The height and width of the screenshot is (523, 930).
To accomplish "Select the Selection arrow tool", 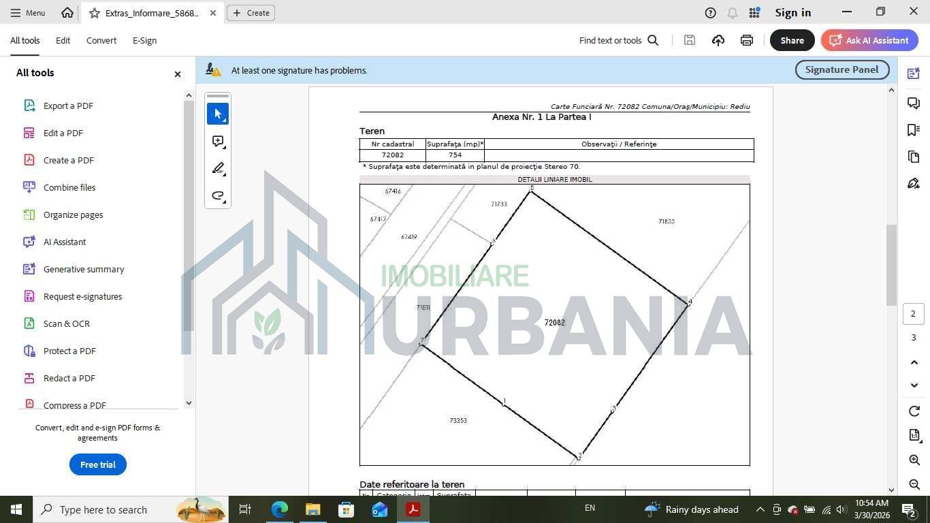I will tap(217, 113).
